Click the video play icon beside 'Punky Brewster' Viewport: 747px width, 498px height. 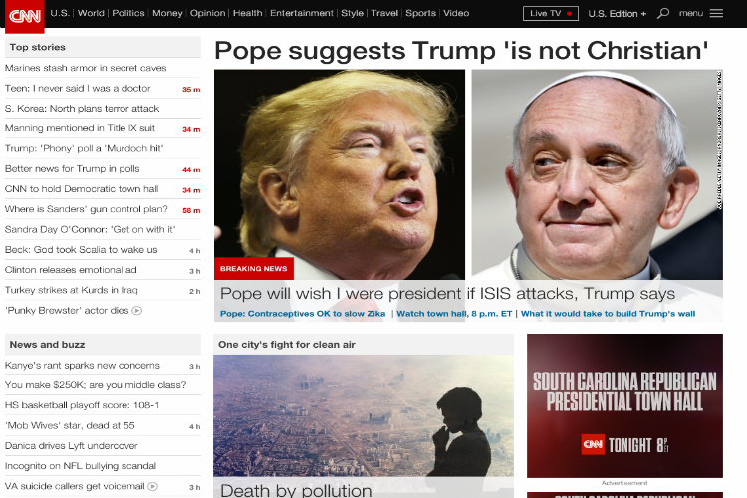tap(136, 310)
